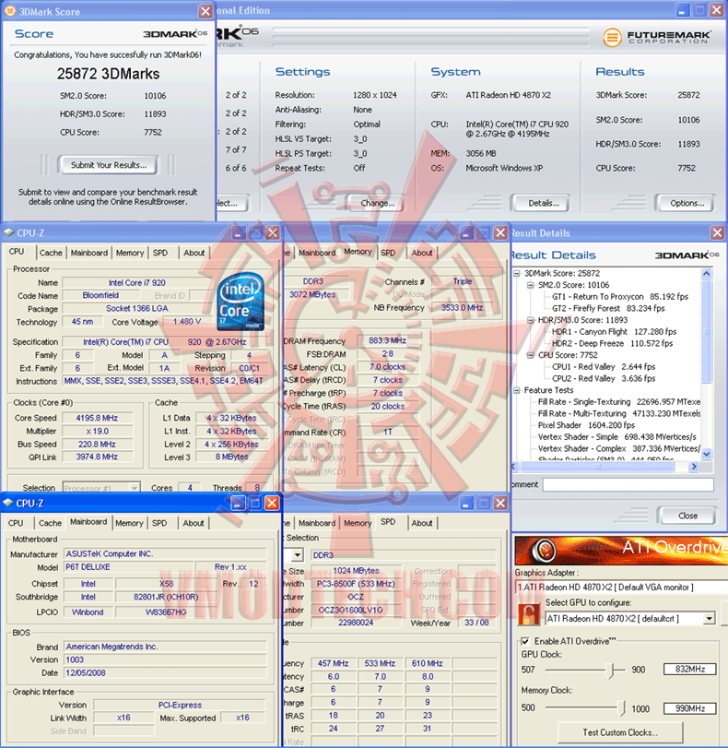Select CPU1 - Red Valley row
Screen dimensions: 728x748
point(604,367)
